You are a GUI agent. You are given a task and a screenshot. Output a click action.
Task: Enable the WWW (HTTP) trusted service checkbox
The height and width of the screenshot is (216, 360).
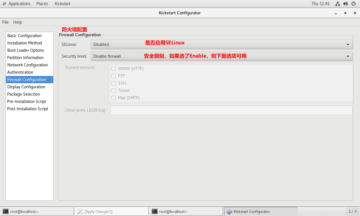pyautogui.click(x=114, y=69)
